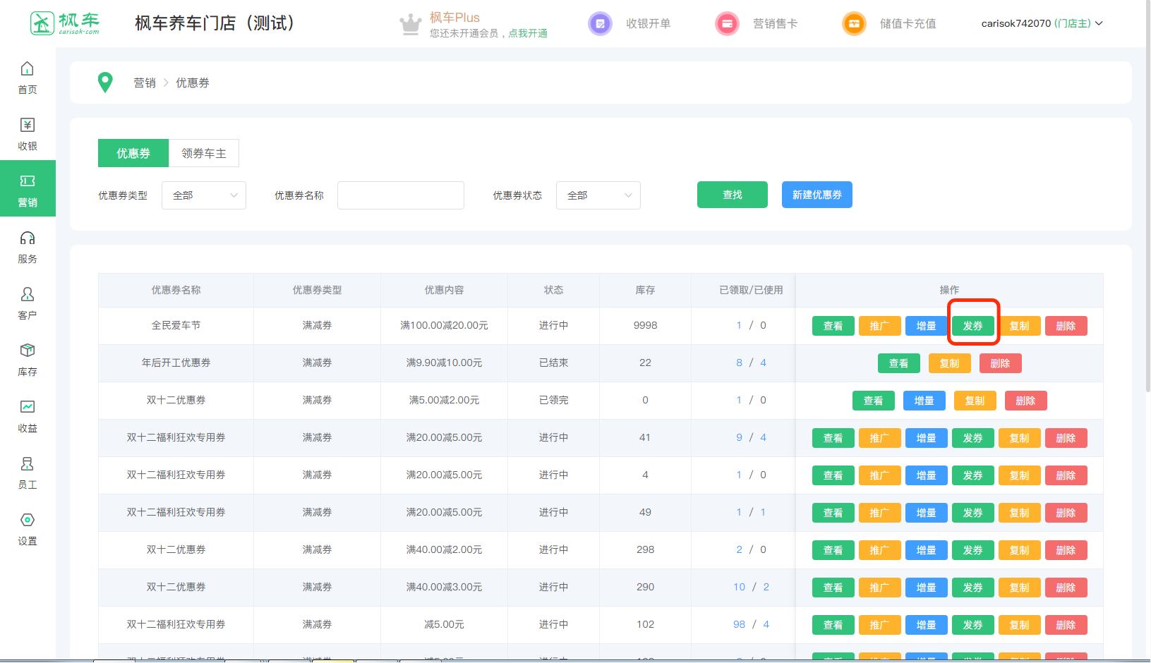Expand the carisok742070 account menu

pos(1041,23)
